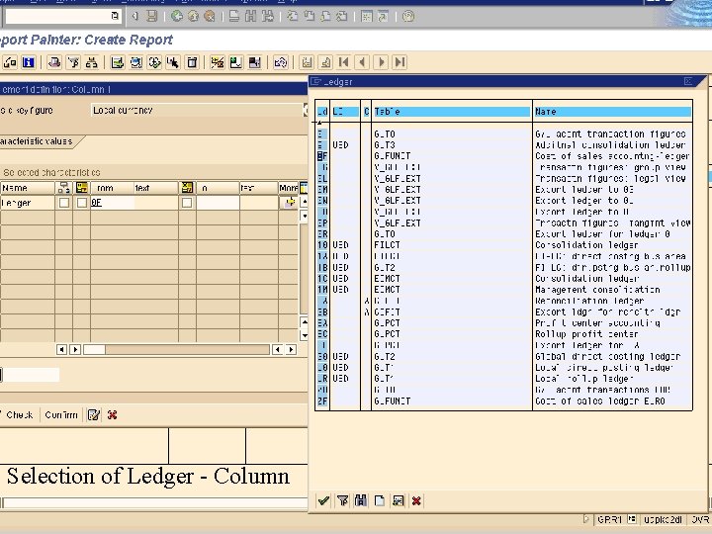Open the command field dropdown at top
Image resolution: width=712 pixels, height=534 pixels.
[115, 16]
